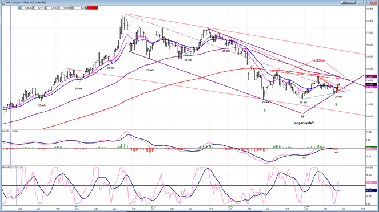Image resolution: width=379 pixels, height=212 pixels.
Task: Close the chart window
Action: (374, 2)
